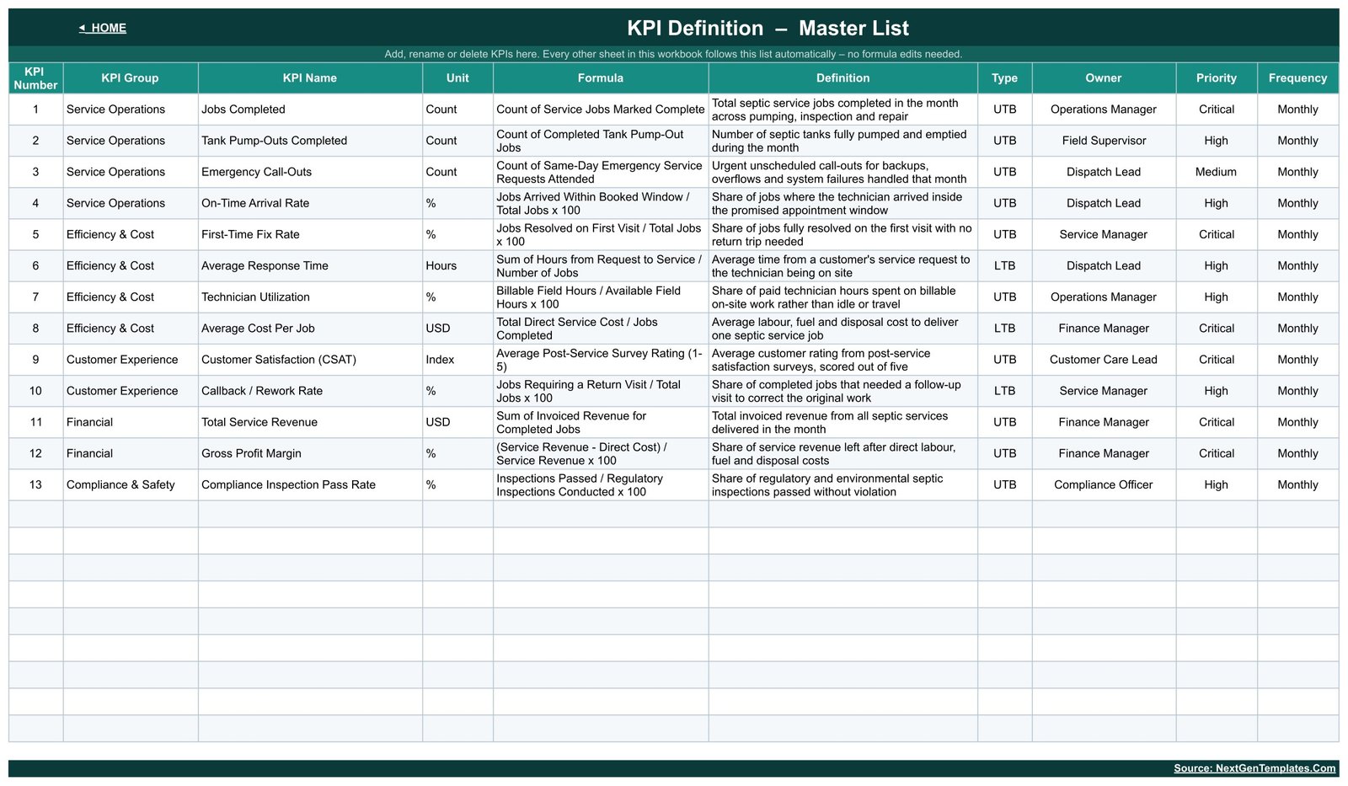Select the KPI Number column header
Image resolution: width=1348 pixels, height=786 pixels.
tap(35, 78)
